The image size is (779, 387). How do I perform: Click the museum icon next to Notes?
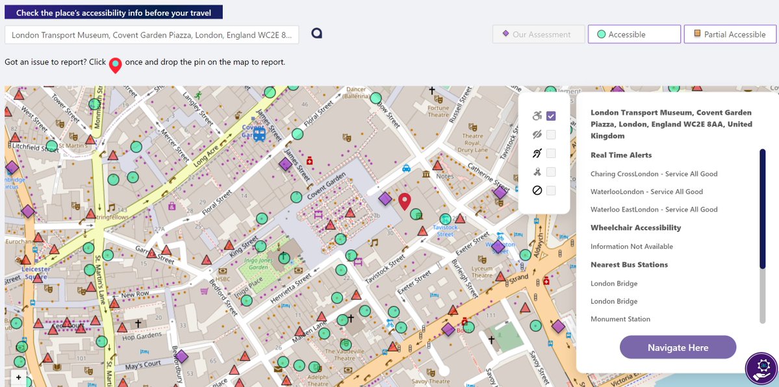(426, 174)
